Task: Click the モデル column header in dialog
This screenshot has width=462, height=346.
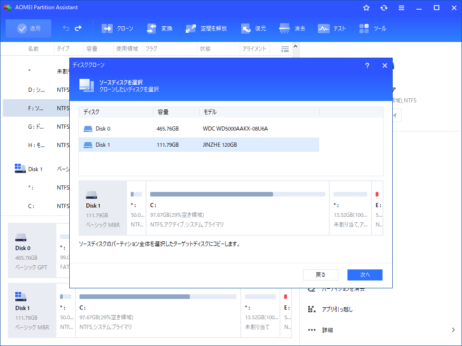Action: pos(260,112)
